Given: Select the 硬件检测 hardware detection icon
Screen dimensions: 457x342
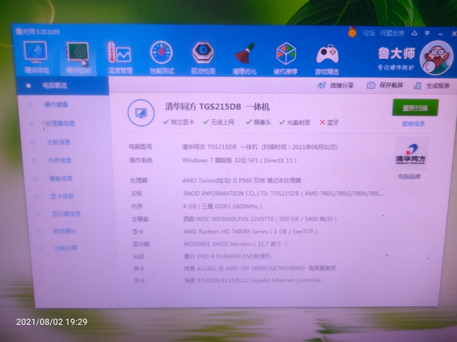Looking at the screenshot, I should tap(78, 57).
